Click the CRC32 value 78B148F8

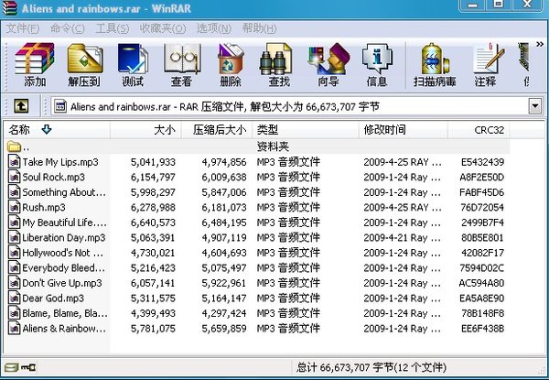click(x=482, y=313)
